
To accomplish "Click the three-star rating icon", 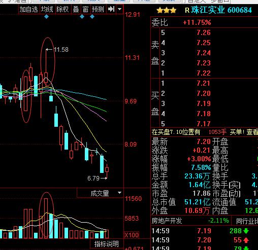I will [x=167, y=11].
